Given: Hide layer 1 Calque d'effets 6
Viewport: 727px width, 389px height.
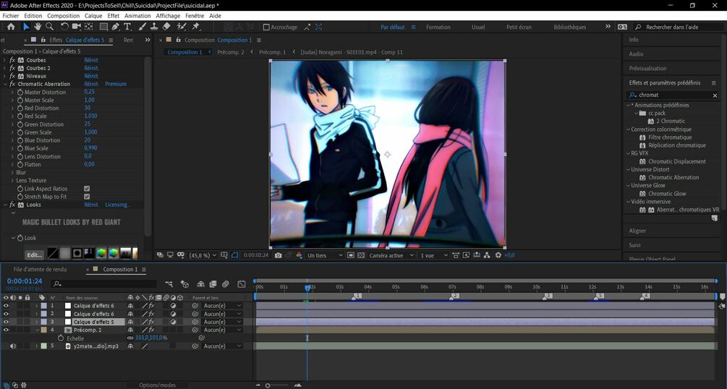Looking at the screenshot, I should (x=6, y=306).
